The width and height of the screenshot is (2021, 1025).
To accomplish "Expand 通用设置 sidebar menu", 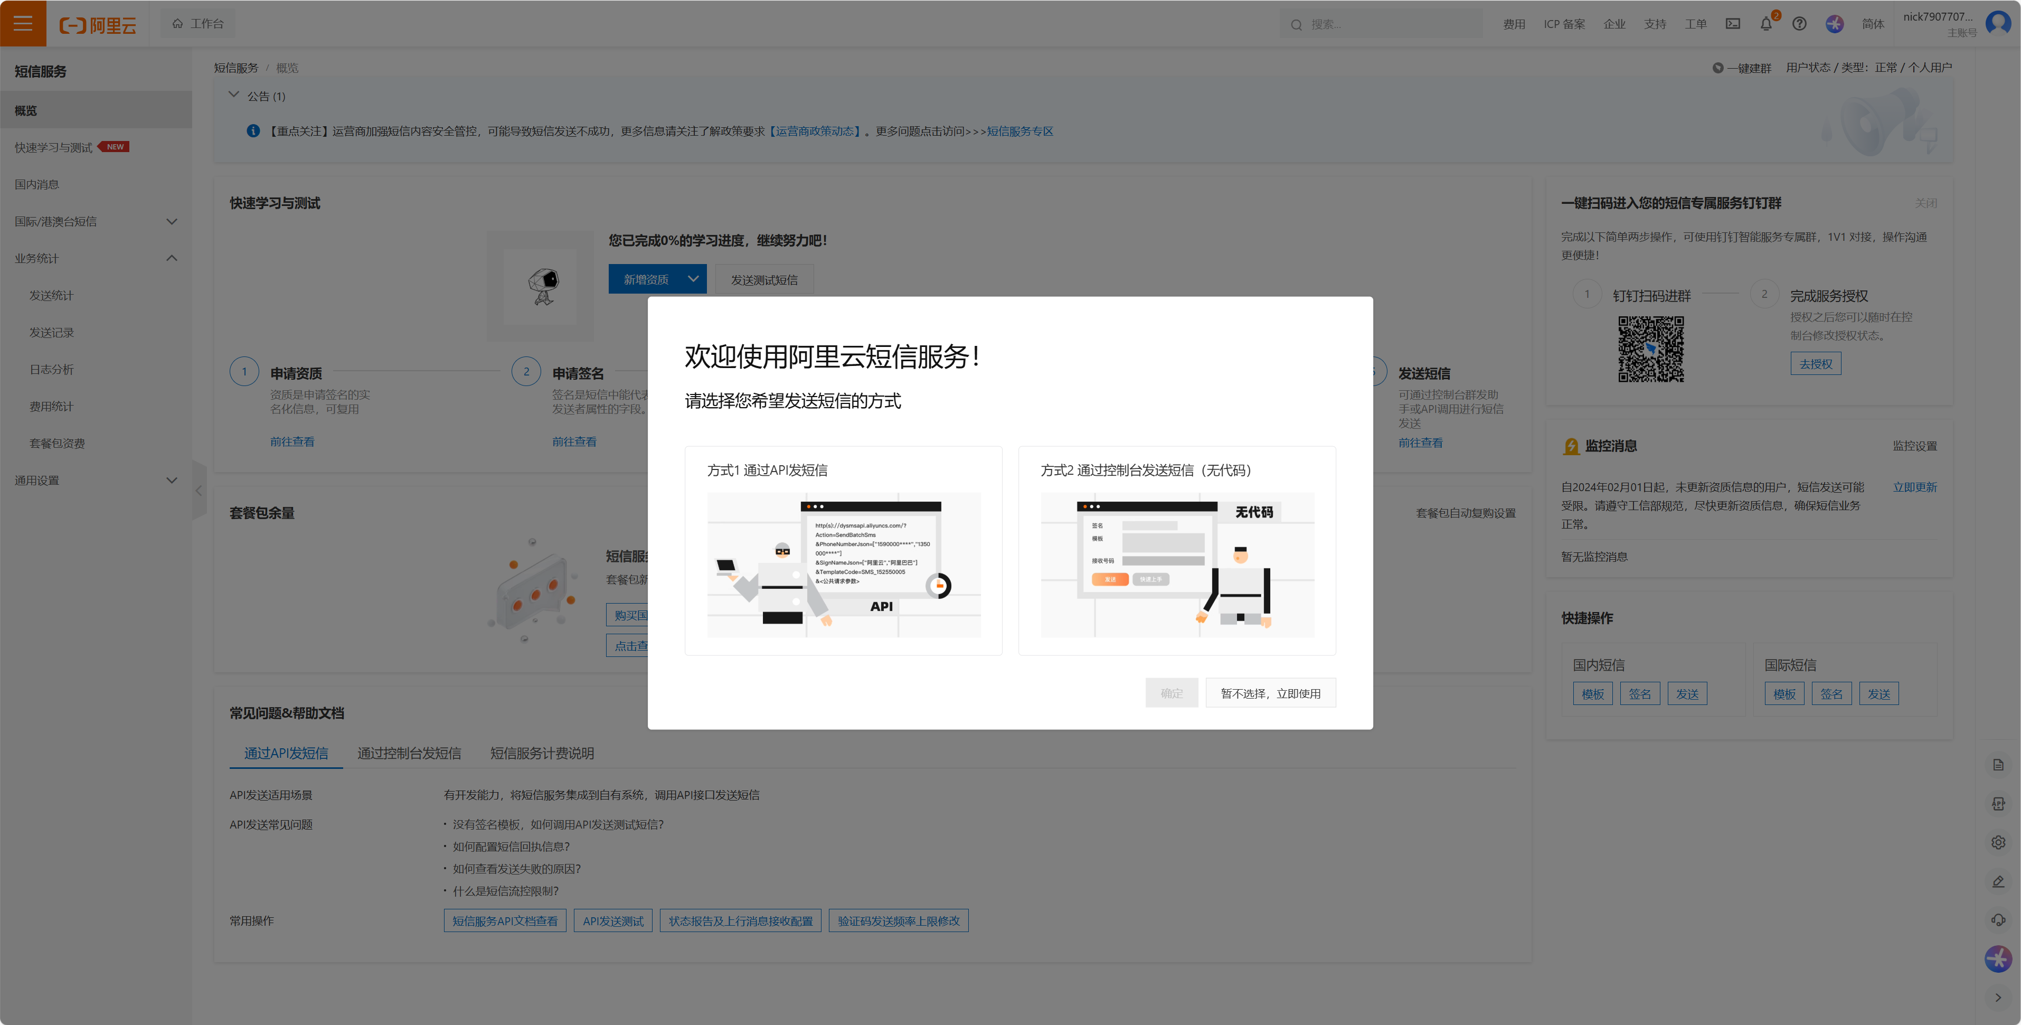I will click(x=172, y=481).
